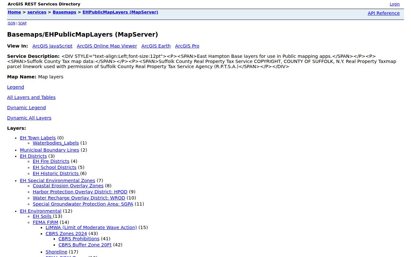The height and width of the screenshot is (257, 411).
Task: Open in ArcGIS Online Map Viewer
Action: click(x=107, y=46)
